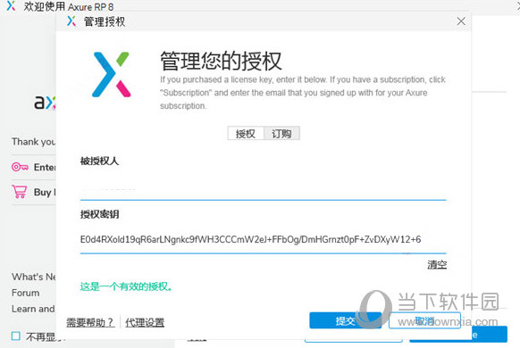Screen dimensions: 520x348
Task: Click the Learn and link in welcome window
Action: point(33,309)
